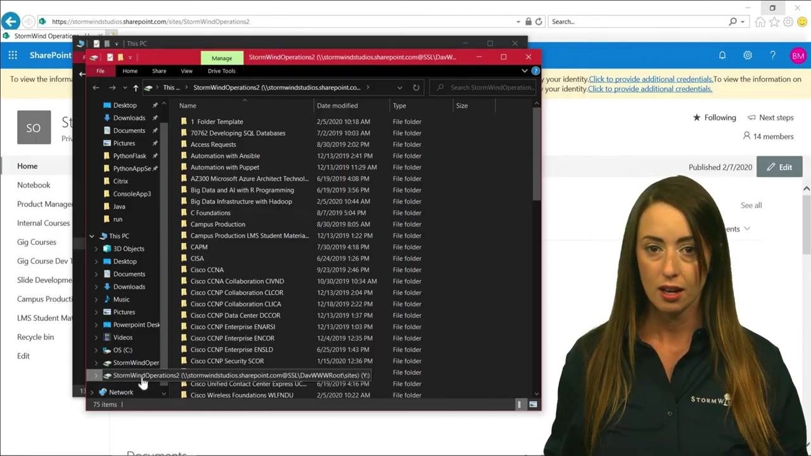Switch to the Share ribbon tab

tap(159, 71)
